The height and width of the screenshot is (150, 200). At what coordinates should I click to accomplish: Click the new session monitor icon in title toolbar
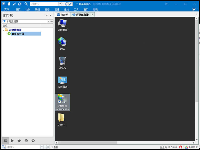click(4, 4)
